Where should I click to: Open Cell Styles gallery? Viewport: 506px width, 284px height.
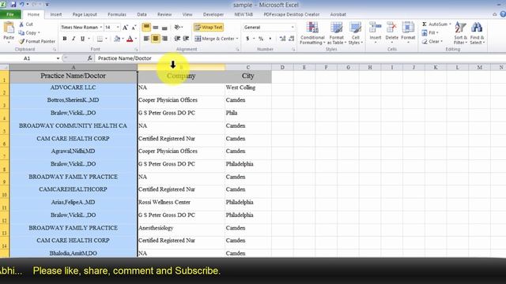click(x=355, y=33)
